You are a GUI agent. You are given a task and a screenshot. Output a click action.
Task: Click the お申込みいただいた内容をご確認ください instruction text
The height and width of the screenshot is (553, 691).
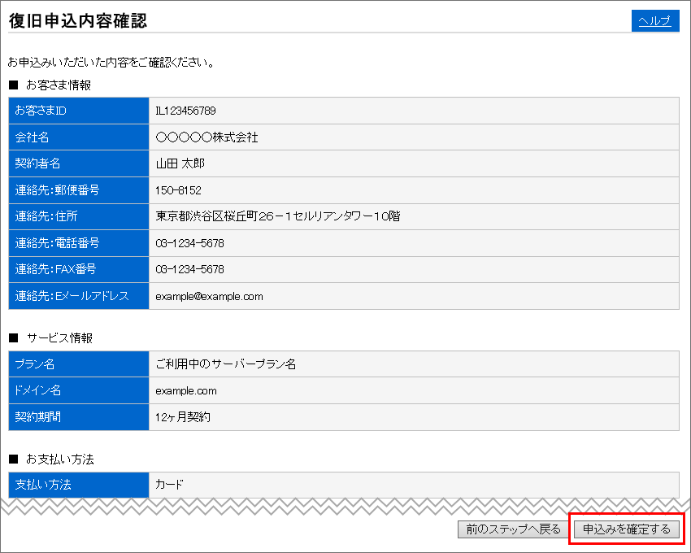click(x=111, y=63)
